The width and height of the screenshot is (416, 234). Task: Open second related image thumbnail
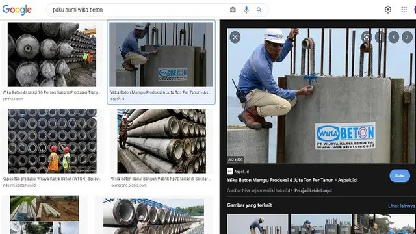(321, 224)
